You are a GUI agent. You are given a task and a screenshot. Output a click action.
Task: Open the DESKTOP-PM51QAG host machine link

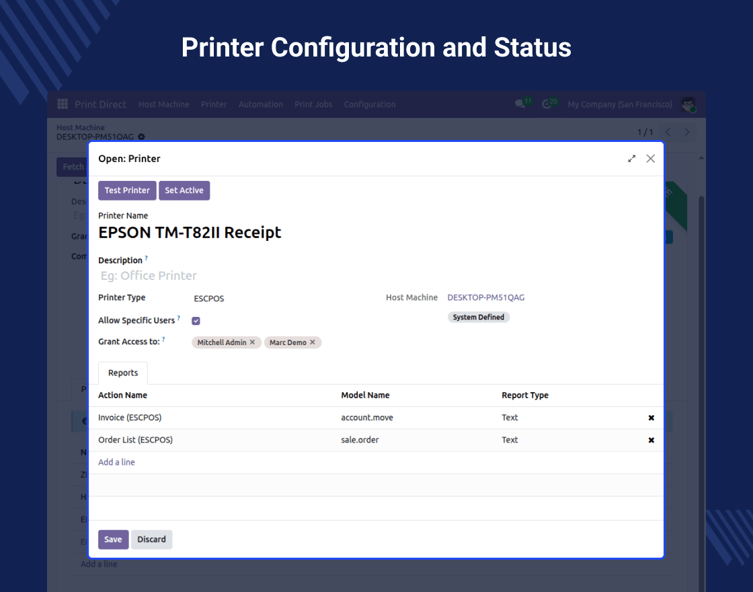486,297
